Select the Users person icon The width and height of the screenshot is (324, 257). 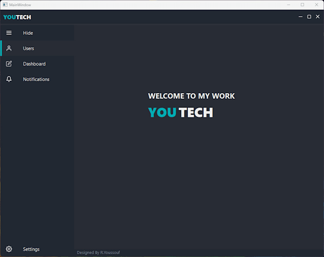[x=9, y=48]
